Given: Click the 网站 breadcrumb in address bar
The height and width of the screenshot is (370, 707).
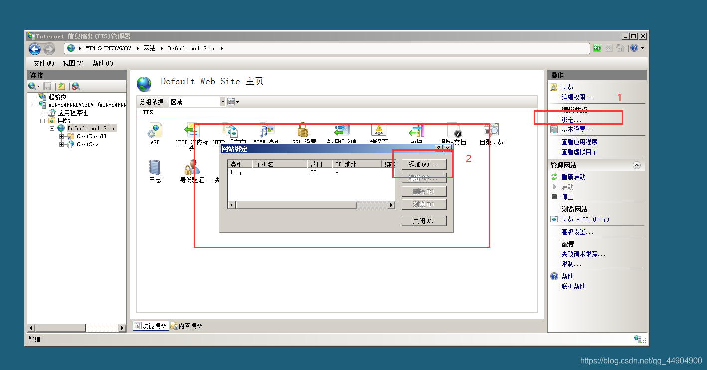Looking at the screenshot, I should point(149,48).
